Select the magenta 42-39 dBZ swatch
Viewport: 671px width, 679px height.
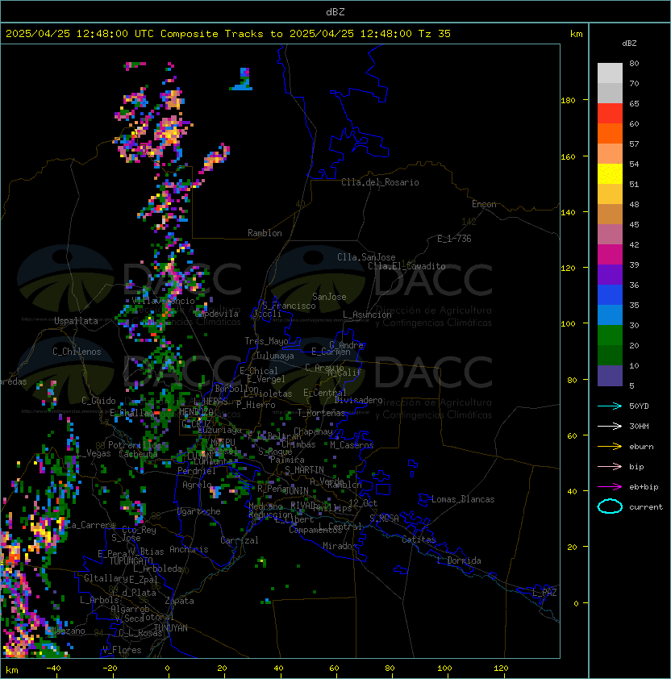(x=610, y=255)
